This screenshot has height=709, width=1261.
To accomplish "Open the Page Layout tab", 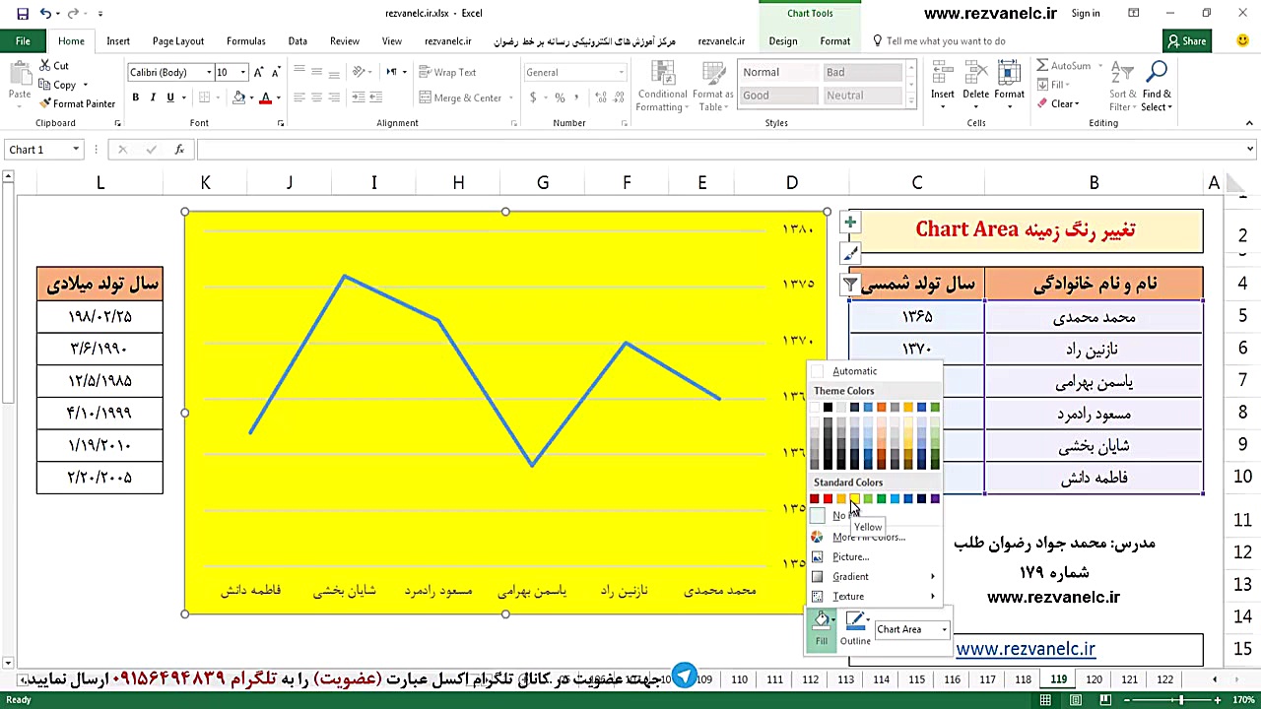I will [178, 41].
